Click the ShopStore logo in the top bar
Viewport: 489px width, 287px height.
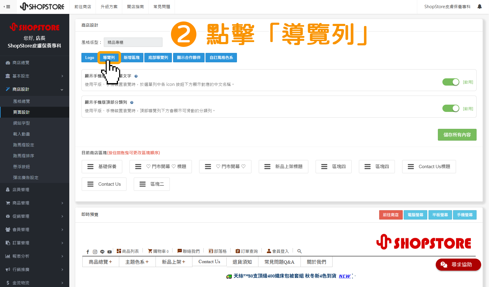(42, 7)
